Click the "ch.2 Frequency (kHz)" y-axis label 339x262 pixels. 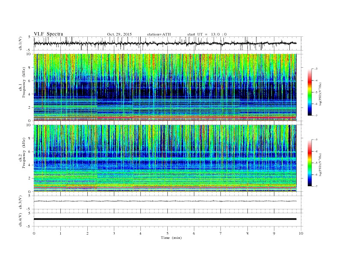tap(22, 153)
